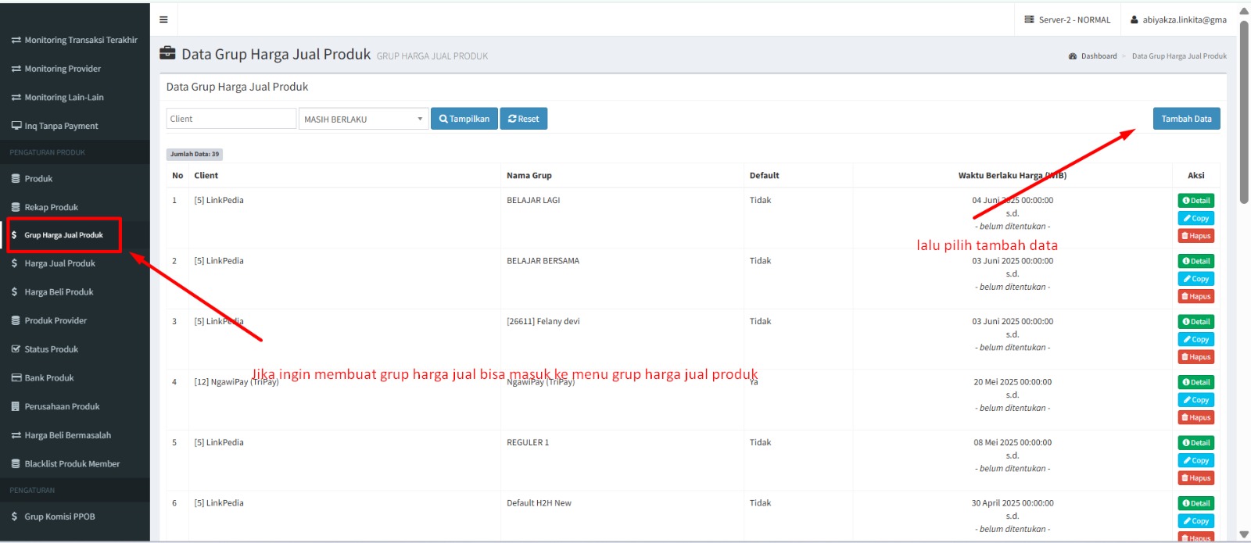Open Detail for BELAJAR BERSAMA group
Screen dimensions: 1251x543
[1196, 261]
